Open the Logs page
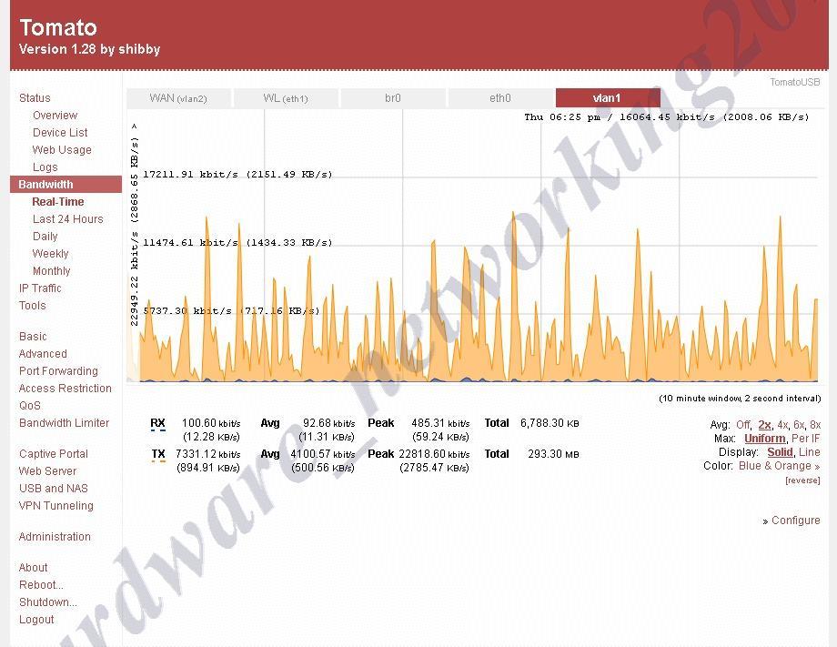The image size is (837, 647). [x=45, y=167]
